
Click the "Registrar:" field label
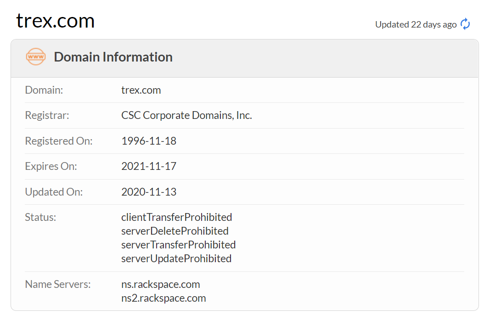(x=47, y=115)
